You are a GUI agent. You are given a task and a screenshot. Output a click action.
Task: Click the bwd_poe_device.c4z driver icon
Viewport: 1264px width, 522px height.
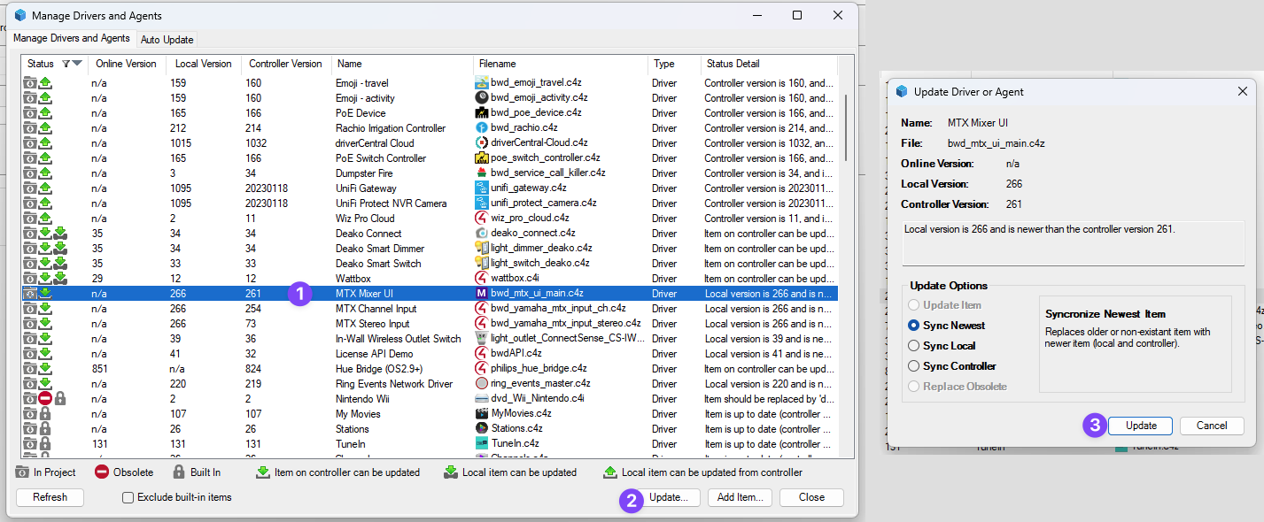(x=482, y=113)
